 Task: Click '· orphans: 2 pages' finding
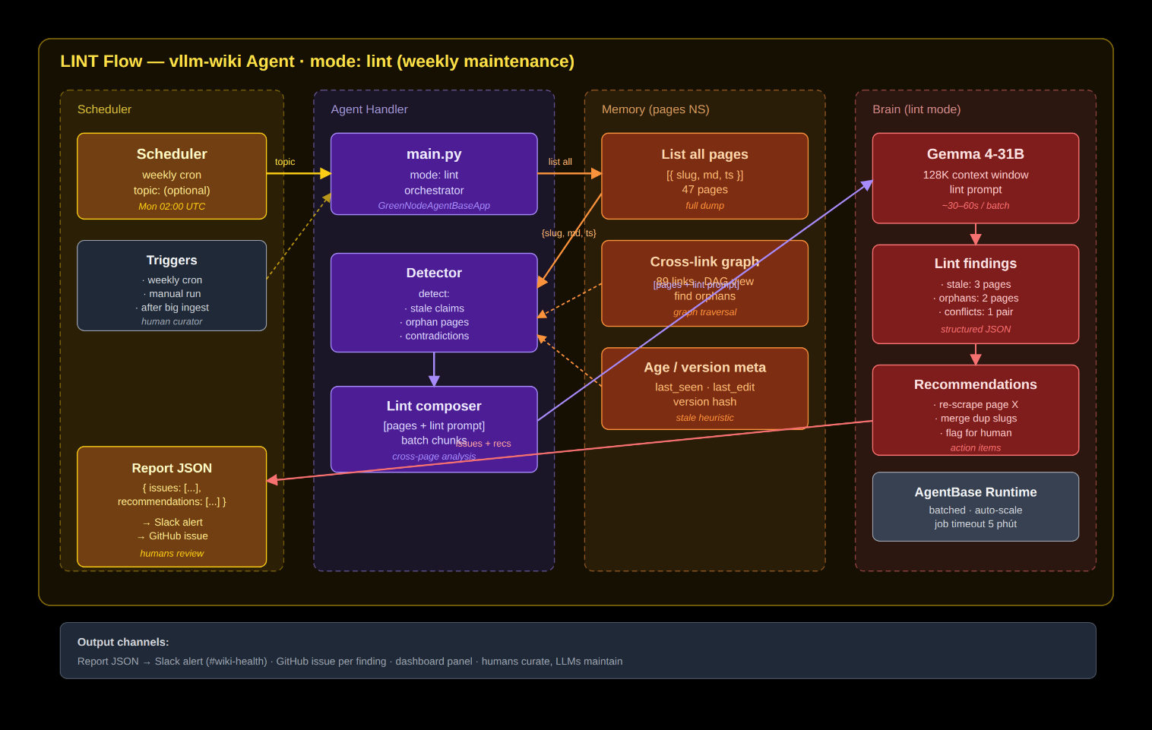point(976,299)
